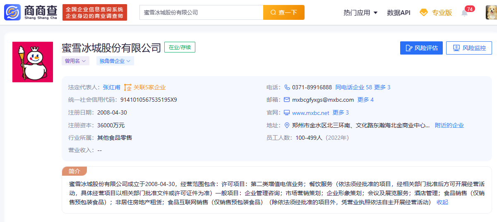Click the 风险监控 button
Image resolution: width=497 pixels, height=222 pixels.
pyautogui.click(x=469, y=48)
